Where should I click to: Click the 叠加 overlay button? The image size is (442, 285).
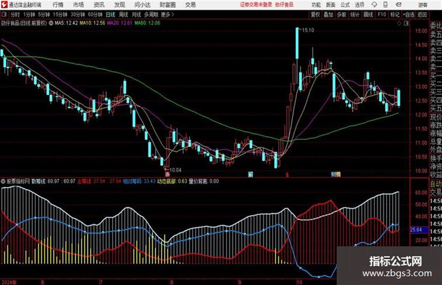click(328, 15)
